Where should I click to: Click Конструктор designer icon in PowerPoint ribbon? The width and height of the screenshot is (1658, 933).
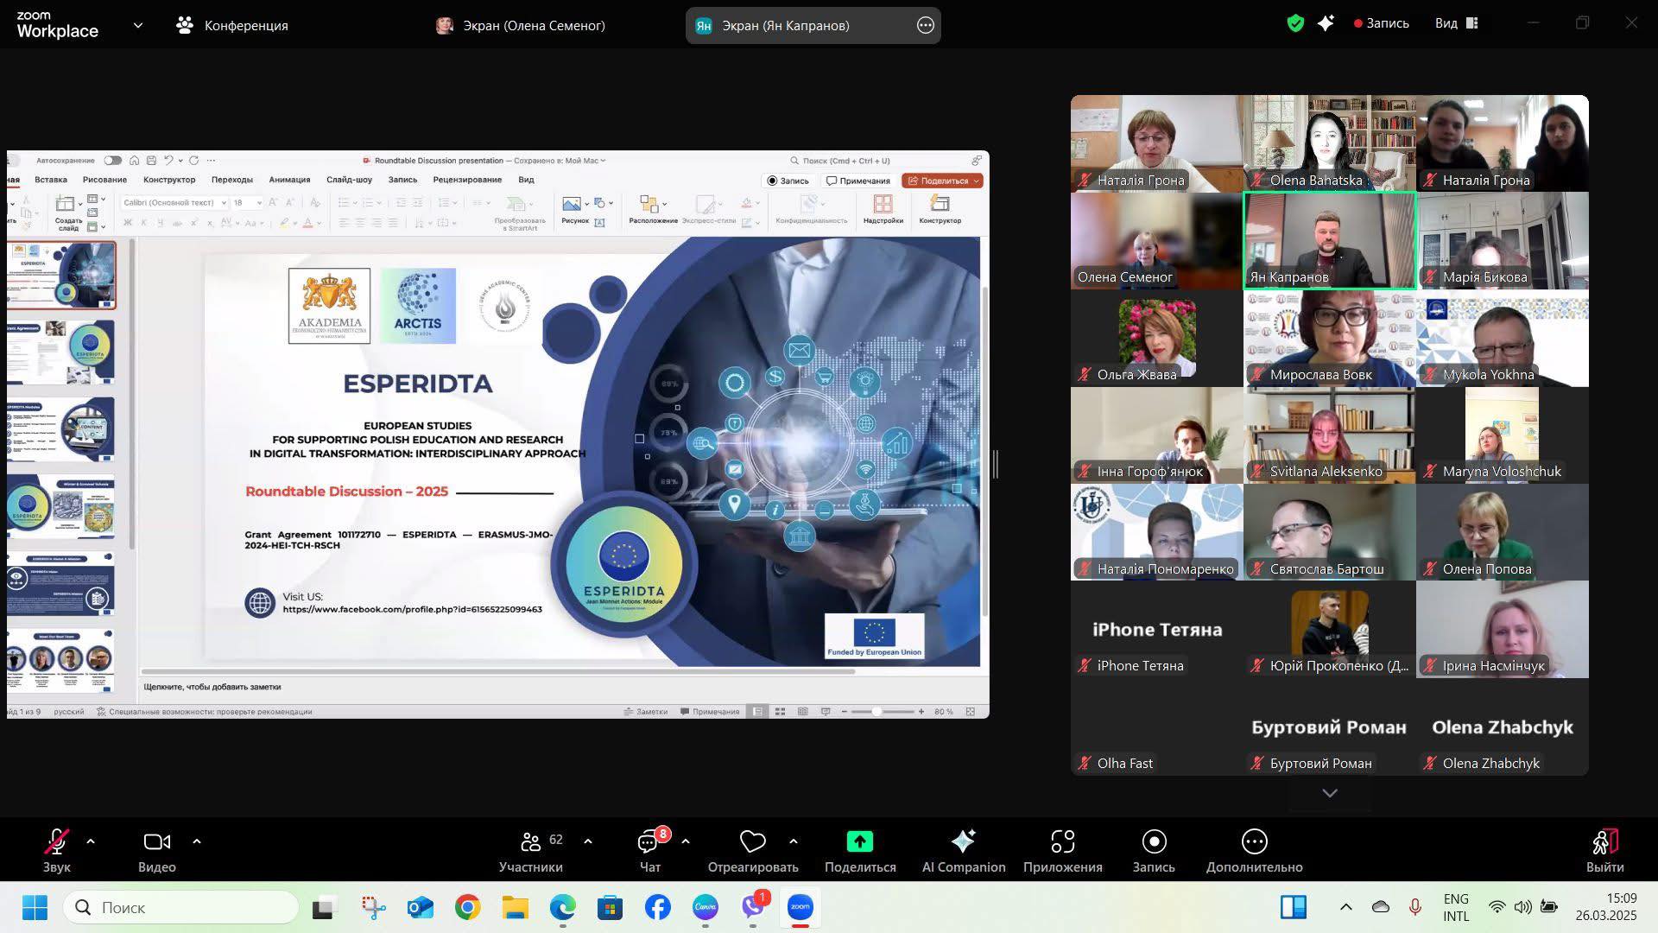(x=940, y=204)
